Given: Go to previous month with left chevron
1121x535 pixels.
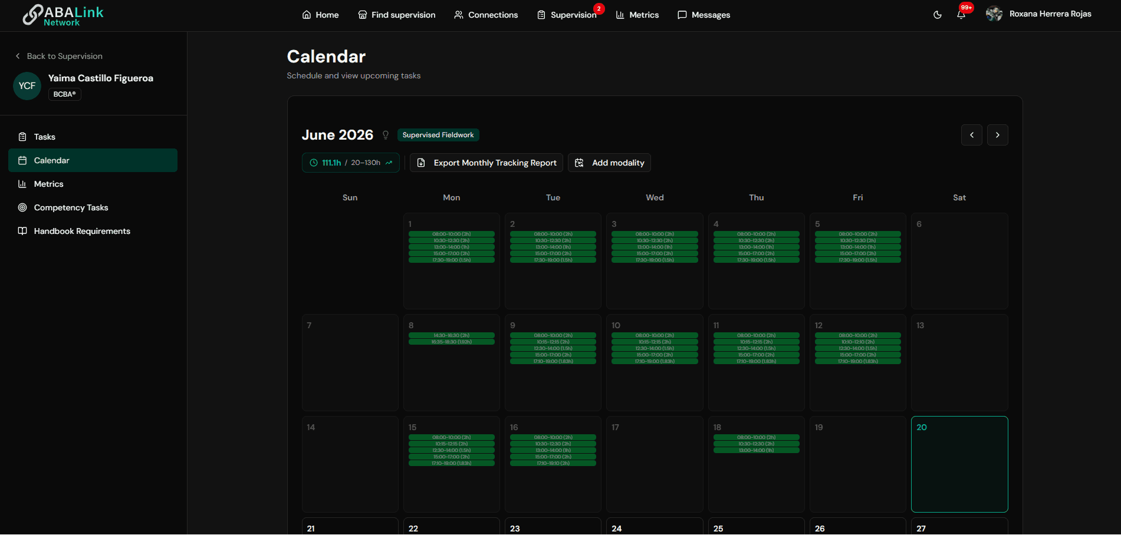Looking at the screenshot, I should (x=972, y=135).
